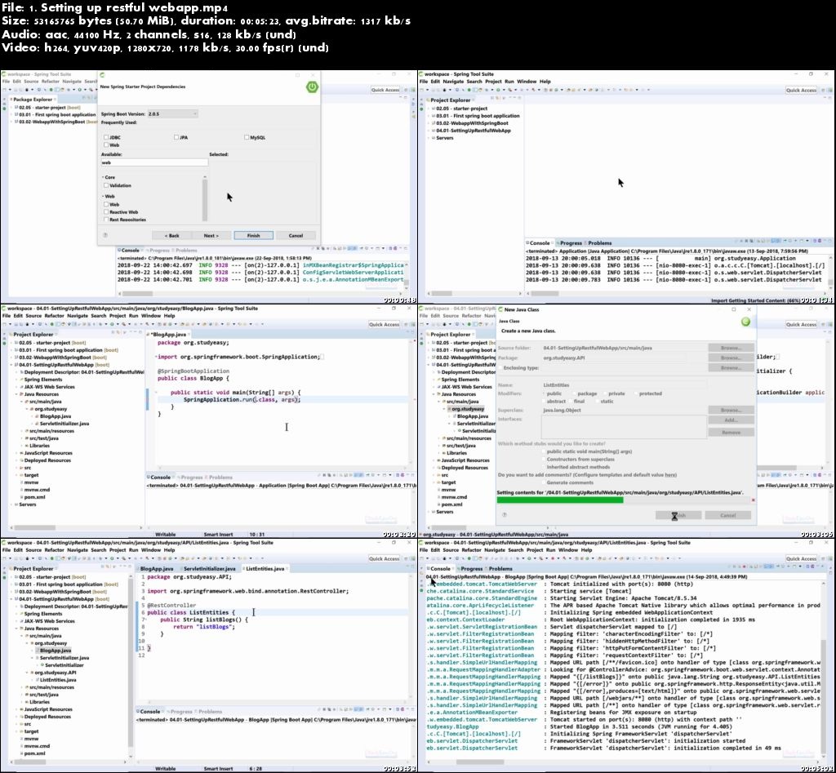836x773 pixels.
Task: Click Add beside the Interfaces list
Action: 731,420
